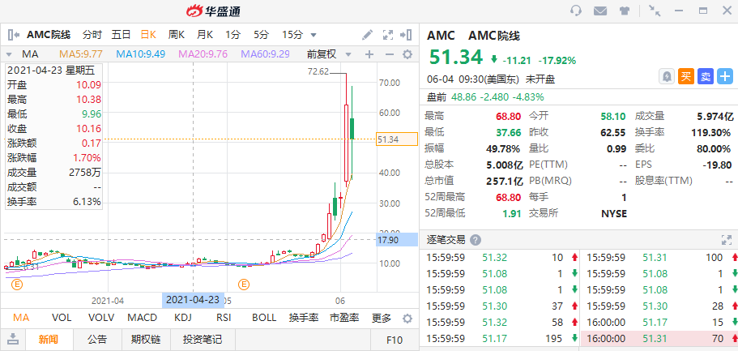This screenshot has width=738, height=351.
Task: Select the 15分 chart period
Action: click(292, 34)
